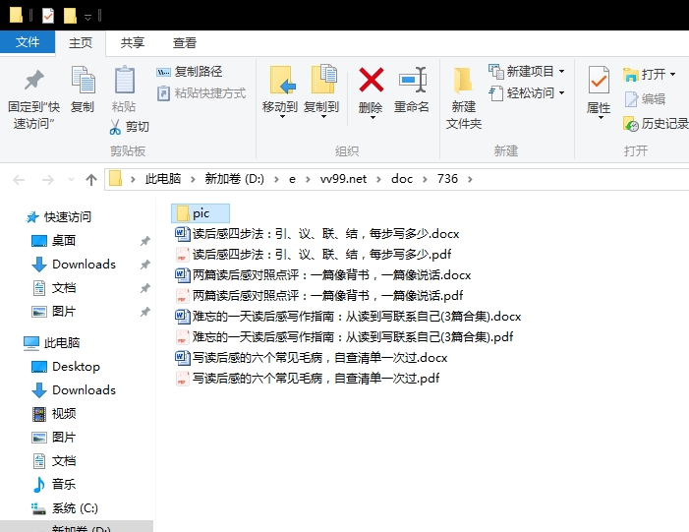Viewport: 689px width, 532px height.
Task: Click the Copy icon in clipboard group
Action: (83, 80)
